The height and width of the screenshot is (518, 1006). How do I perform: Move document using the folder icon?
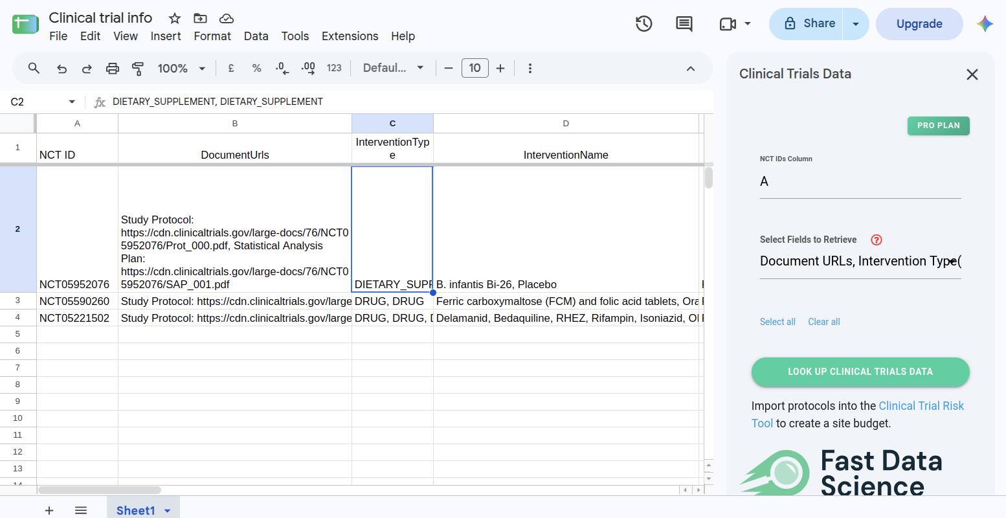tap(201, 18)
